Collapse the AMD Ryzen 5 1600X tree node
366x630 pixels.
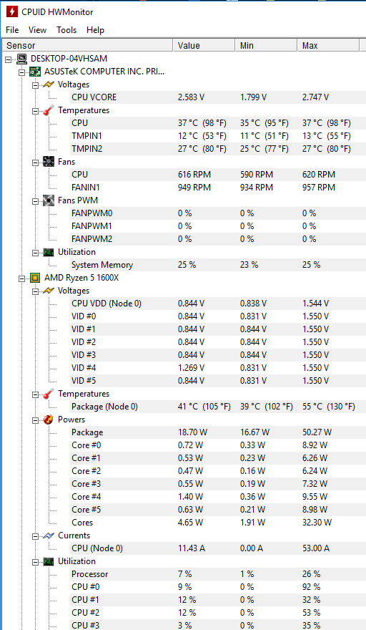tap(22, 278)
